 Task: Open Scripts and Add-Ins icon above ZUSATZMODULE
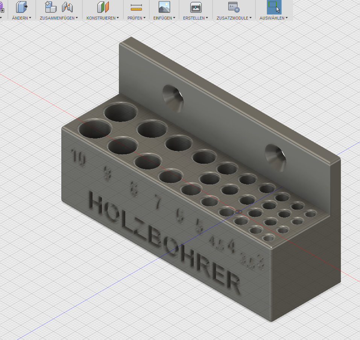tap(234, 7)
